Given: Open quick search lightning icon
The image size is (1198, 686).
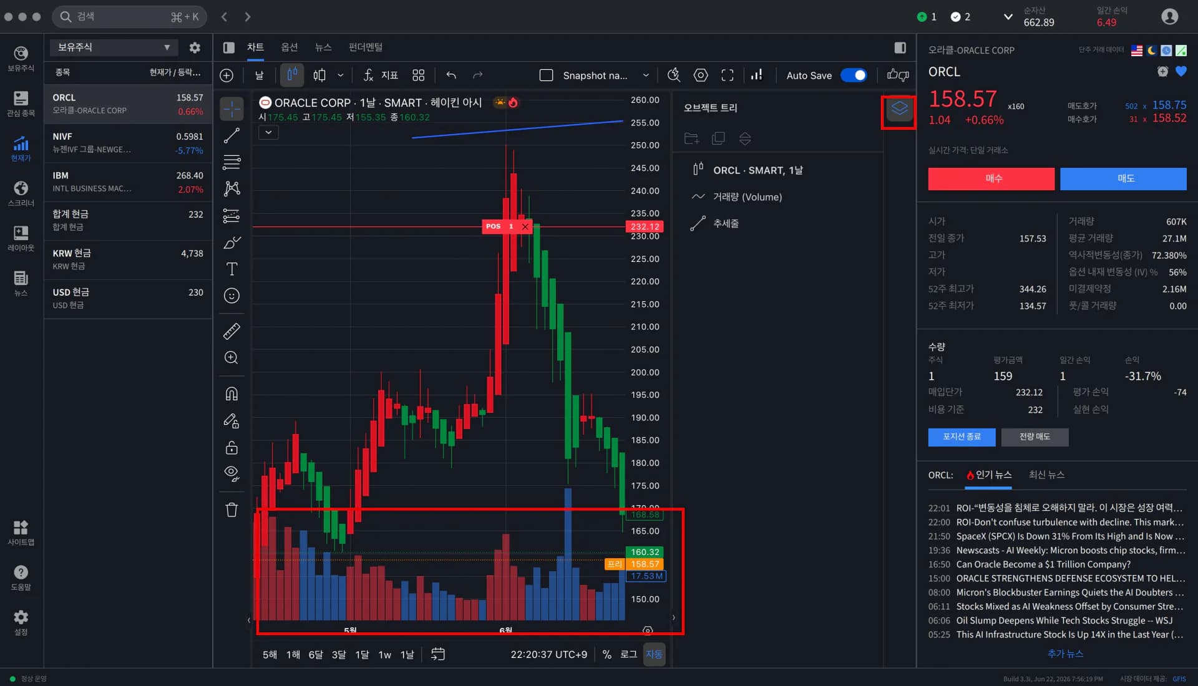Looking at the screenshot, I should 674,75.
